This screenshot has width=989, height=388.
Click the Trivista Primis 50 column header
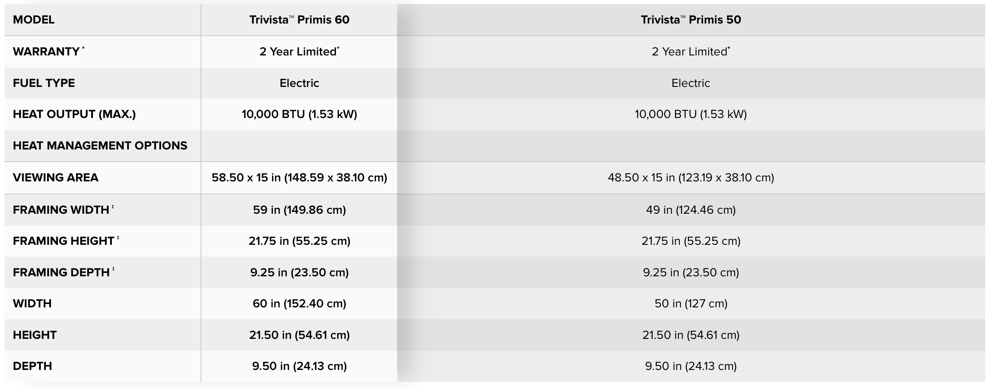pyautogui.click(x=690, y=20)
